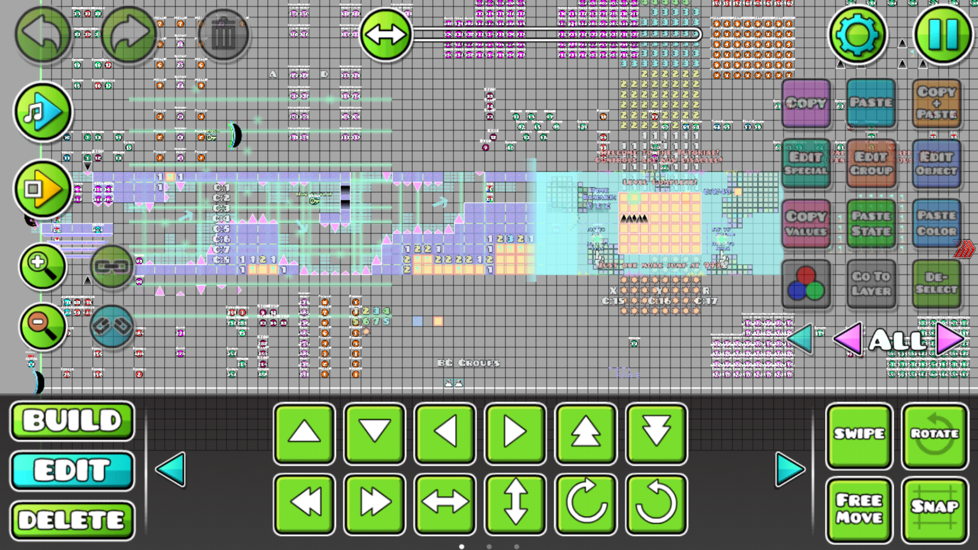Click Go To Layer button
This screenshot has width=978, height=550.
point(871,284)
